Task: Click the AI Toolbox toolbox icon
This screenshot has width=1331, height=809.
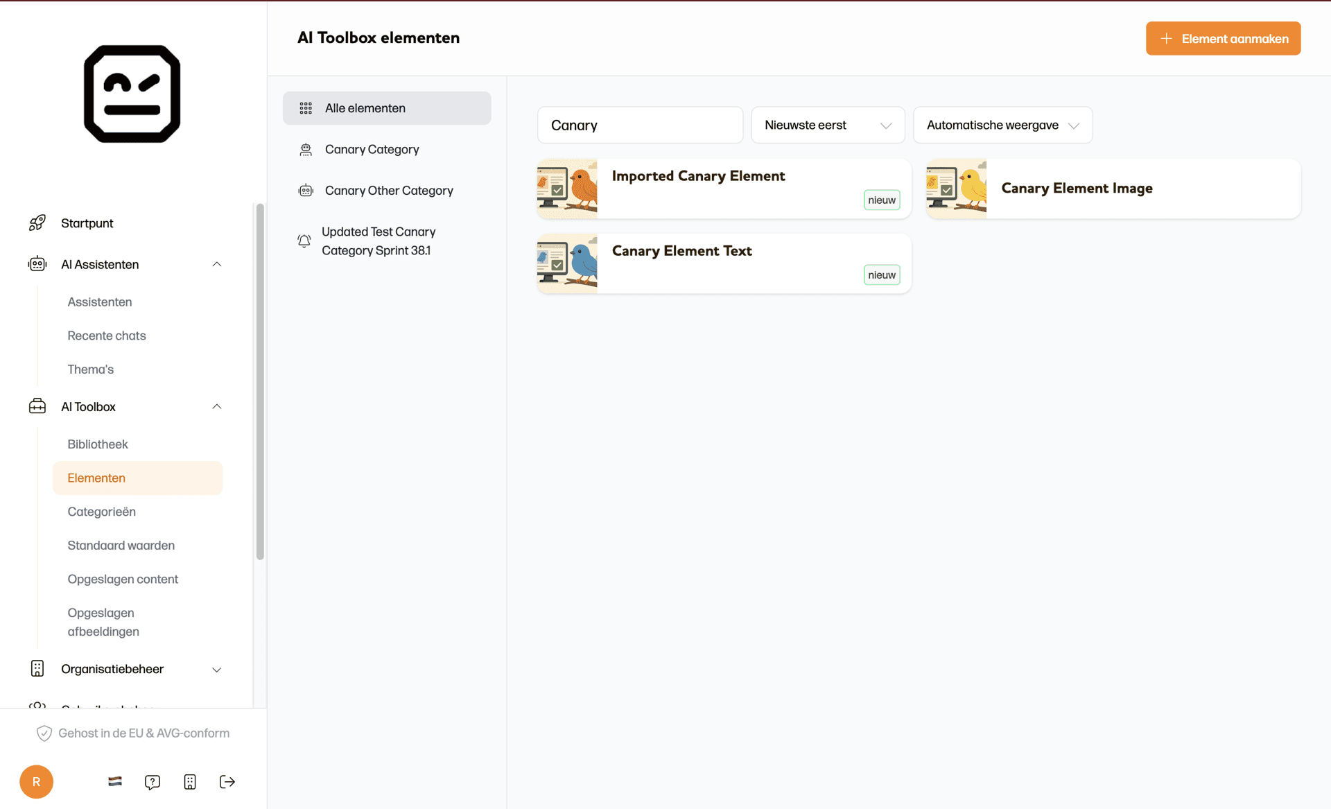Action: coord(37,406)
